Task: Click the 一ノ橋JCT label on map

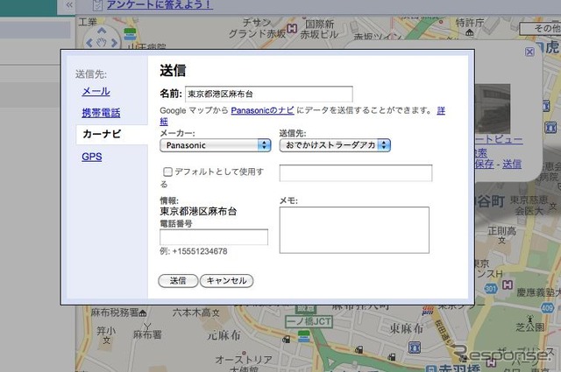Action: 309,321
